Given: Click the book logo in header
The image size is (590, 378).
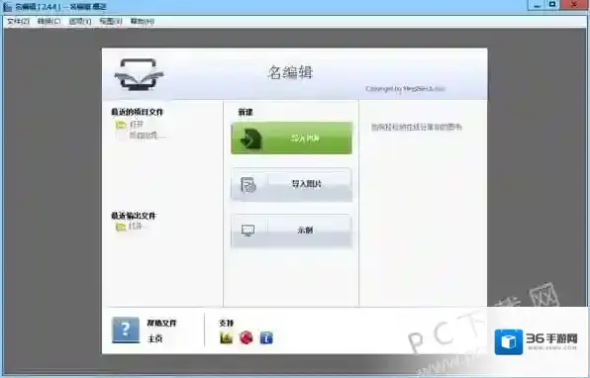Looking at the screenshot, I should click(x=139, y=74).
